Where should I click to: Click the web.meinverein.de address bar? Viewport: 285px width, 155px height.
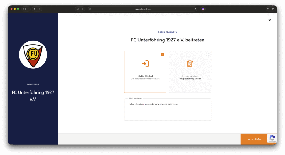(x=142, y=9)
